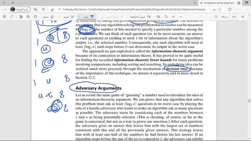The height and width of the screenshot is (141, 251).
Task: Select the Erase (مسح) tool
Action: pos(48,17)
